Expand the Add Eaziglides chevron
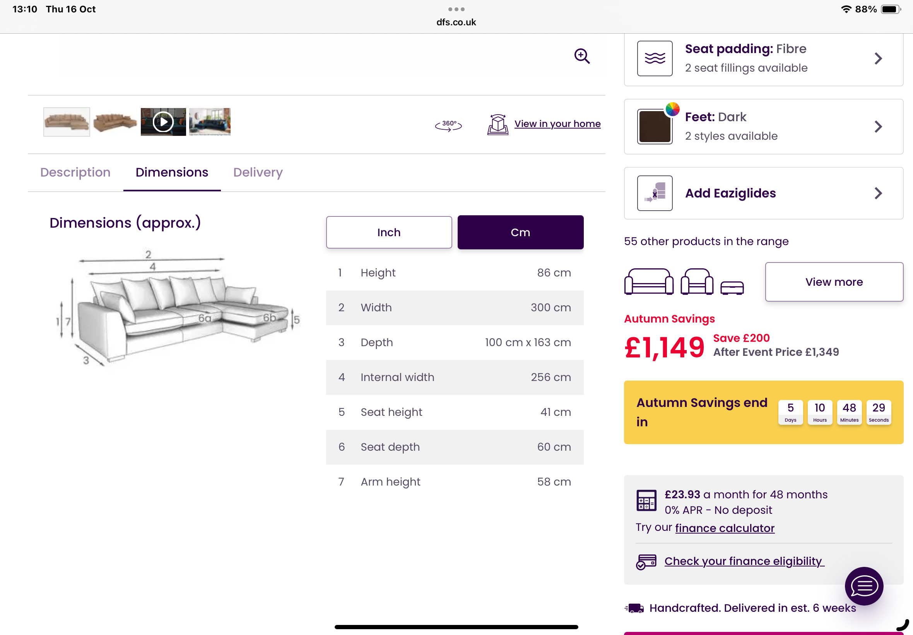The width and height of the screenshot is (913, 635). [878, 193]
